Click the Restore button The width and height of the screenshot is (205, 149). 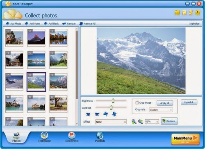169,121
